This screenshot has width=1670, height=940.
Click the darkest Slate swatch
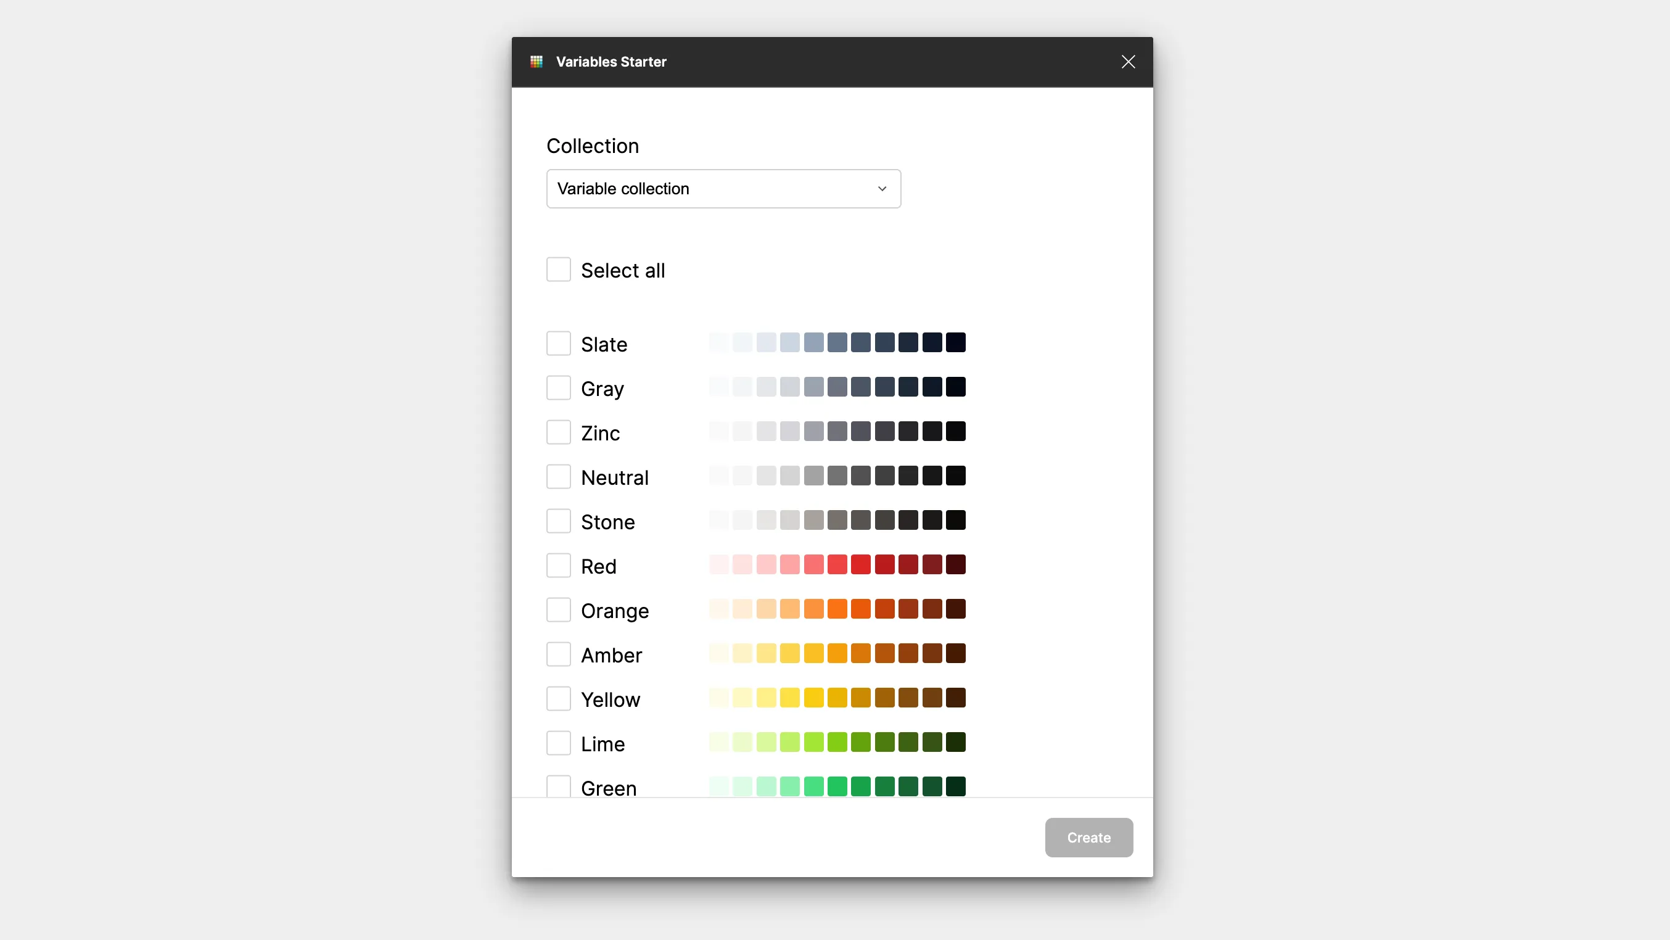pyautogui.click(x=956, y=342)
